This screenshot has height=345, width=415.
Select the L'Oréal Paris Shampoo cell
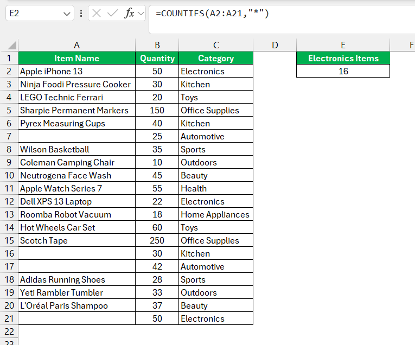(x=76, y=305)
